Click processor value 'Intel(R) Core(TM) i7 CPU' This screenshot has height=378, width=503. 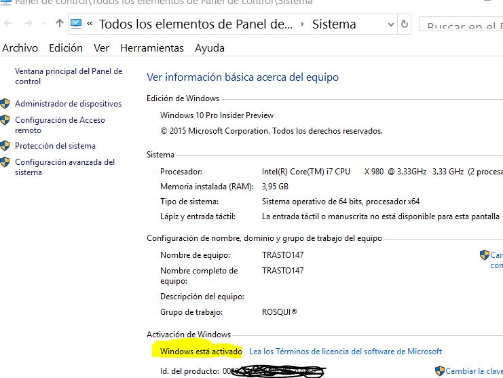click(x=305, y=172)
